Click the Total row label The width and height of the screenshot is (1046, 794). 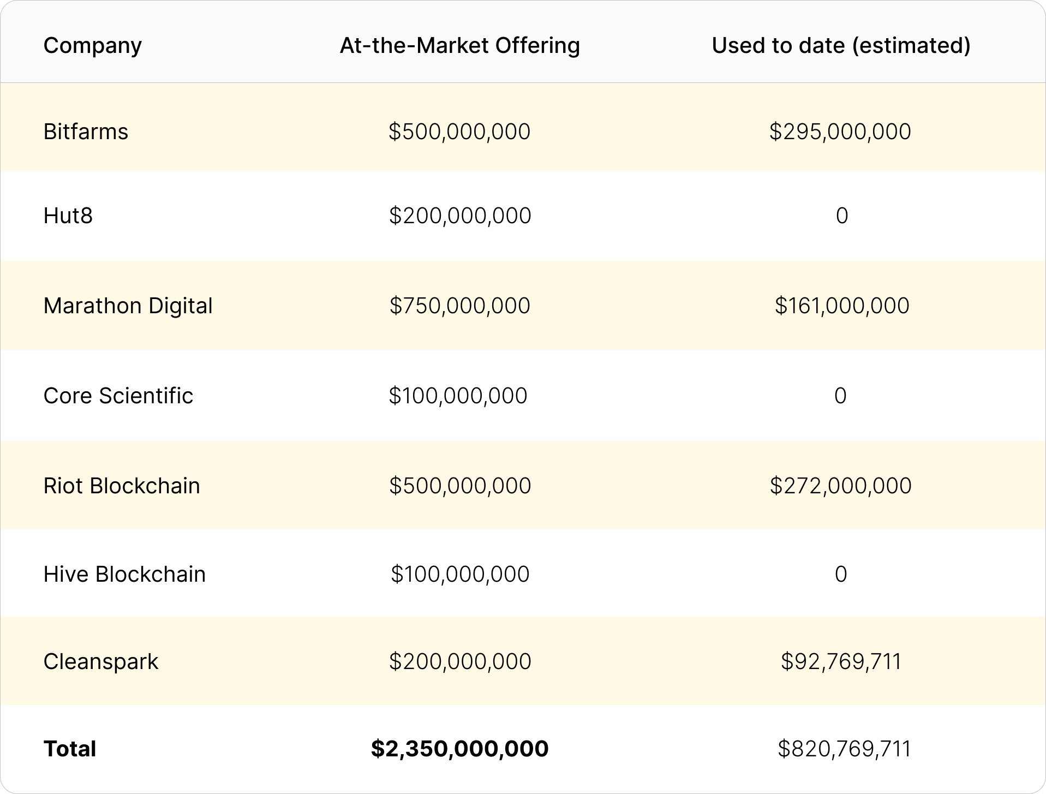(69, 748)
